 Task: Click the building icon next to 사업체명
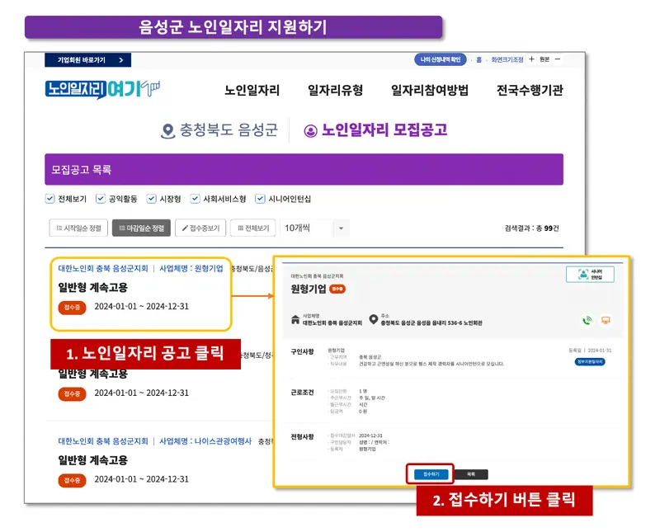(295, 320)
